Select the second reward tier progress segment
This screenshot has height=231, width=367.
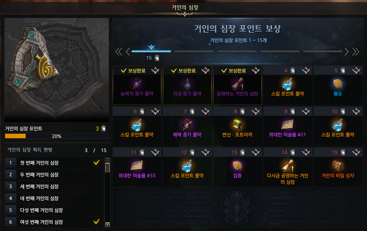(194, 51)
